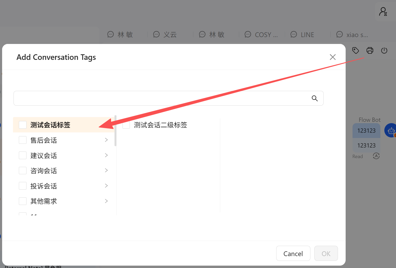Select 测试会话标签 tag row text

[50, 125]
